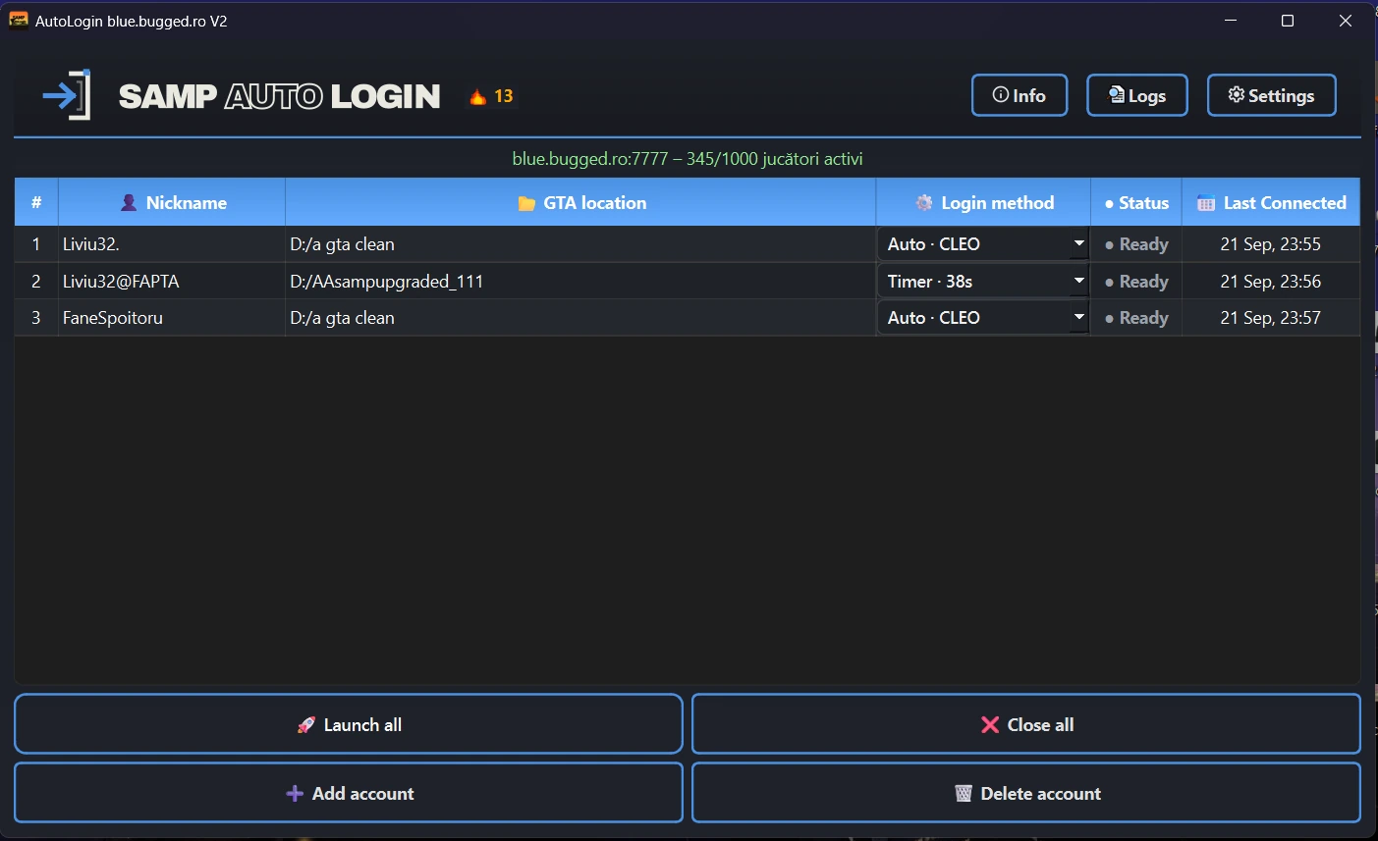1378x841 pixels.
Task: Click GTA location cell in FaneSpoitoru row
Action: coord(580,318)
